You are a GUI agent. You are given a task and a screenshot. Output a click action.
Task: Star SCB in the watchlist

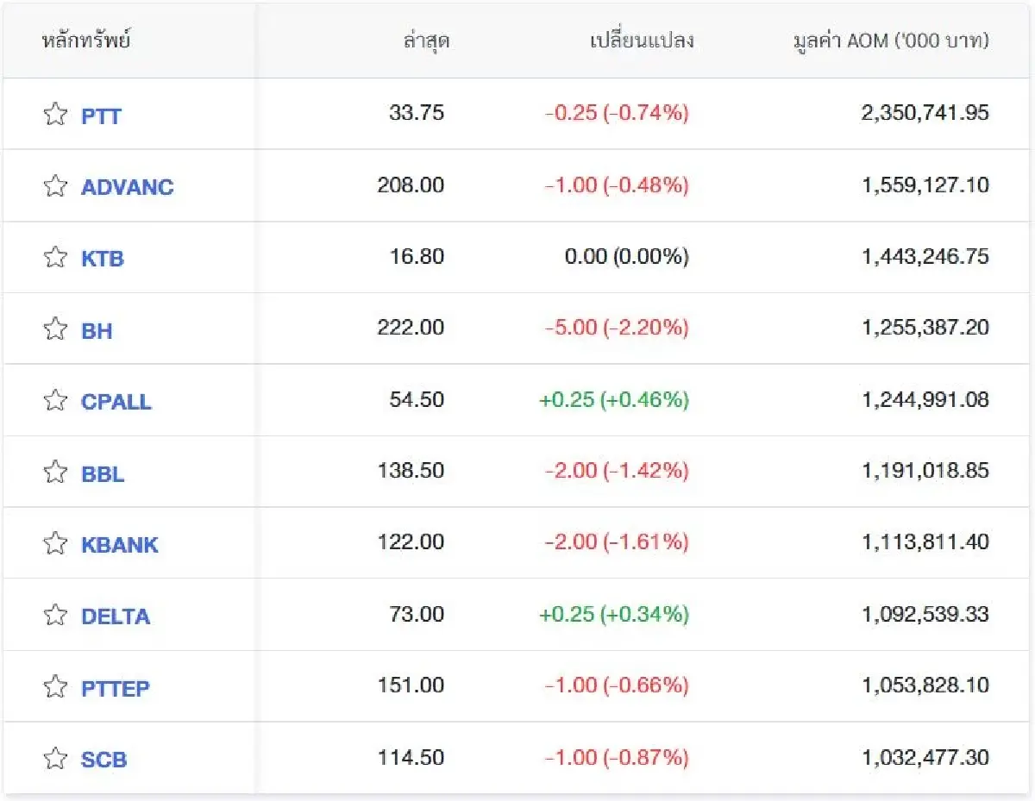pyautogui.click(x=55, y=758)
